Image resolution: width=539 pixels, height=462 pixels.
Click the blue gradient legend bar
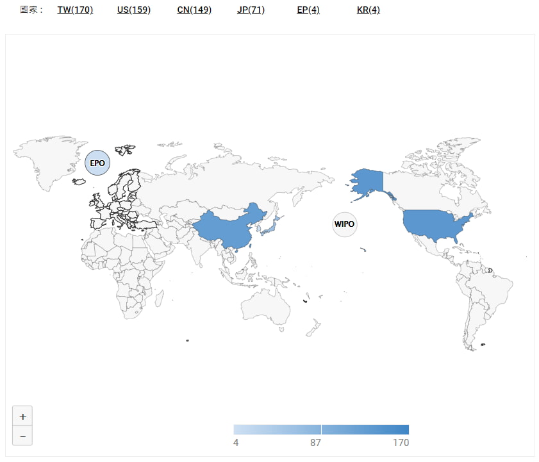[x=321, y=429]
